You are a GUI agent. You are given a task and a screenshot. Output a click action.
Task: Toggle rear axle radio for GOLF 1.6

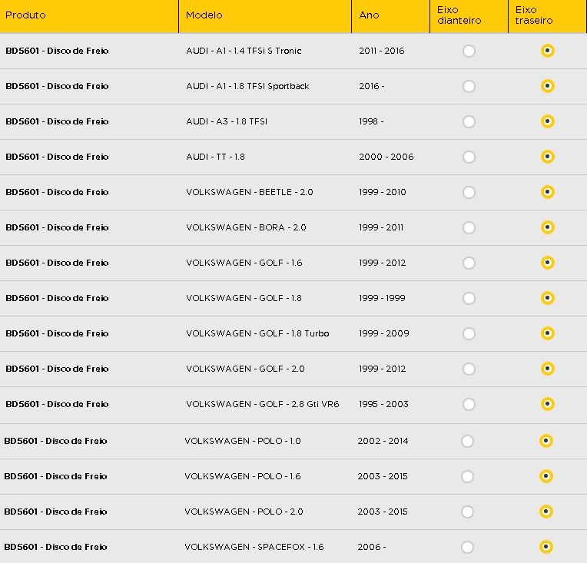[x=547, y=263]
